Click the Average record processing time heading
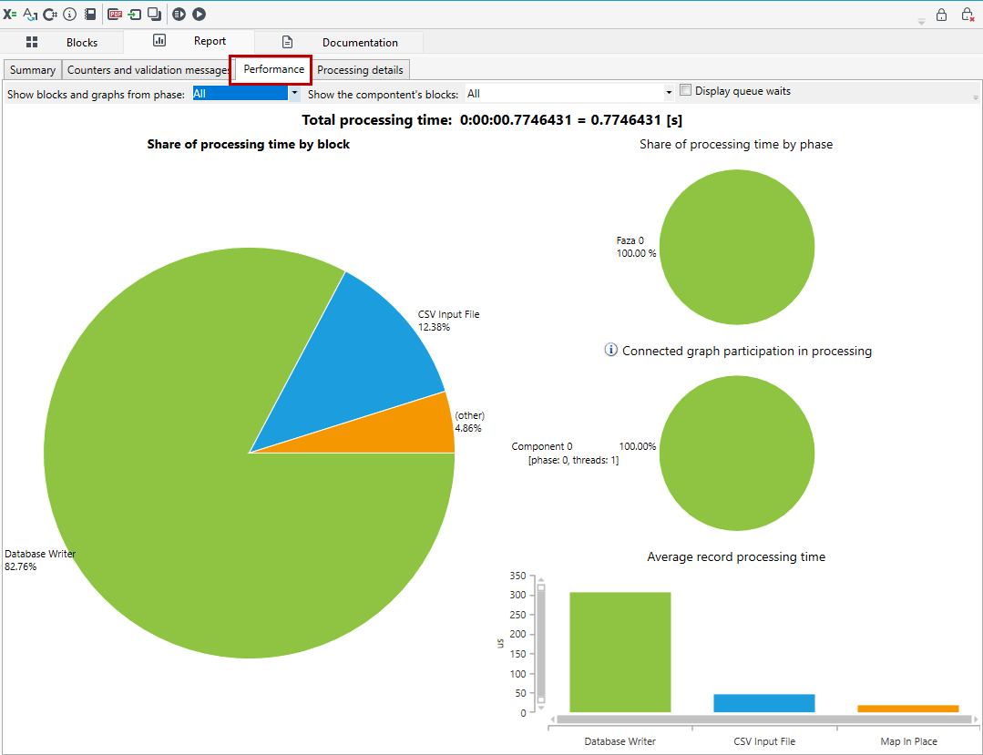Viewport: 983px width, 755px height. (736, 556)
